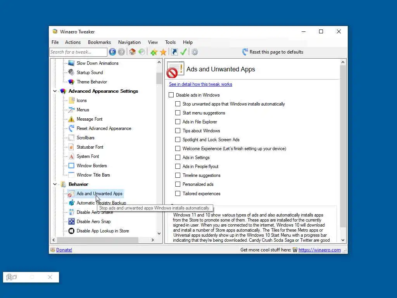Close the small floating bar at bottom-left
397x298 pixels.
pos(50,277)
